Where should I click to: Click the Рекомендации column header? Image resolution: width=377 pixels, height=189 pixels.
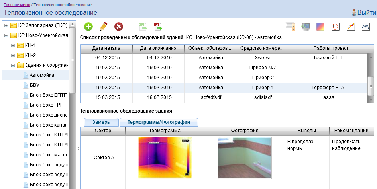point(351,131)
